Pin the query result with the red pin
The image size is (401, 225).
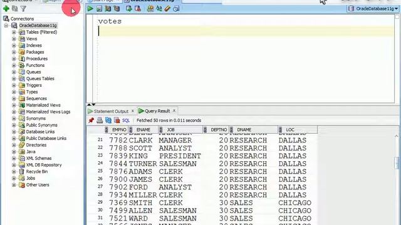[91, 120]
